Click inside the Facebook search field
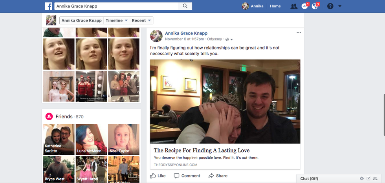The width and height of the screenshot is (385, 183). (x=118, y=6)
